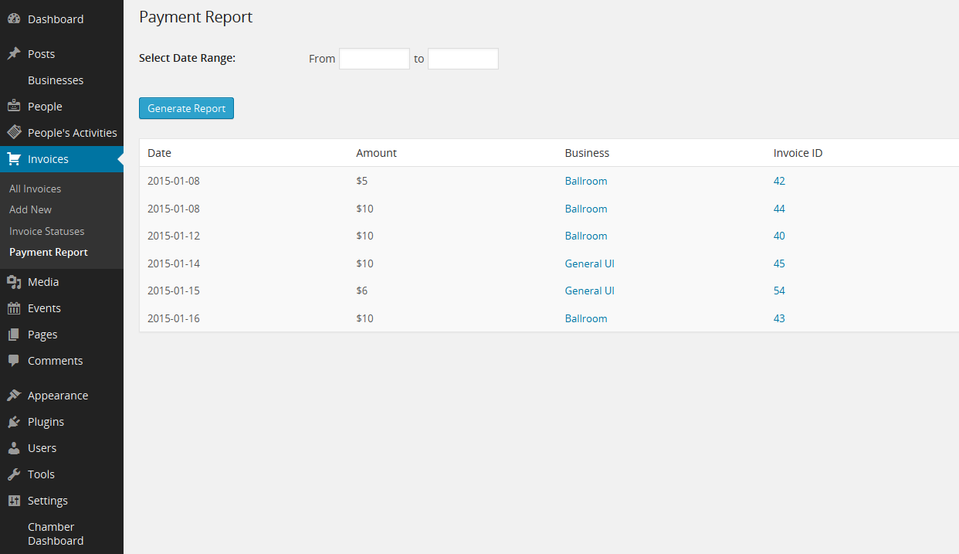Viewport: 959px width, 554px height.
Task: Click the Media icon in sidebar
Action: (x=14, y=282)
